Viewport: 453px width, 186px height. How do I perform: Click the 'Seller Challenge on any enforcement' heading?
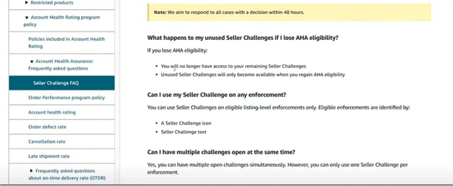tap(217, 95)
